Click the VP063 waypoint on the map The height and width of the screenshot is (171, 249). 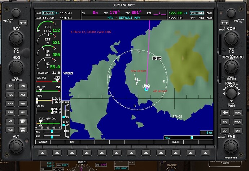68,73
